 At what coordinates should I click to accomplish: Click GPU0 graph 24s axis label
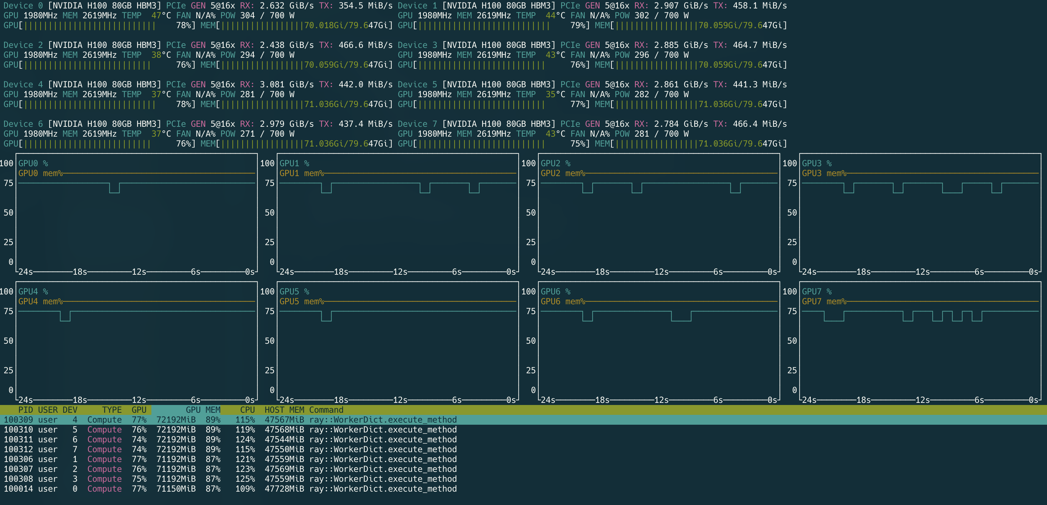click(26, 272)
